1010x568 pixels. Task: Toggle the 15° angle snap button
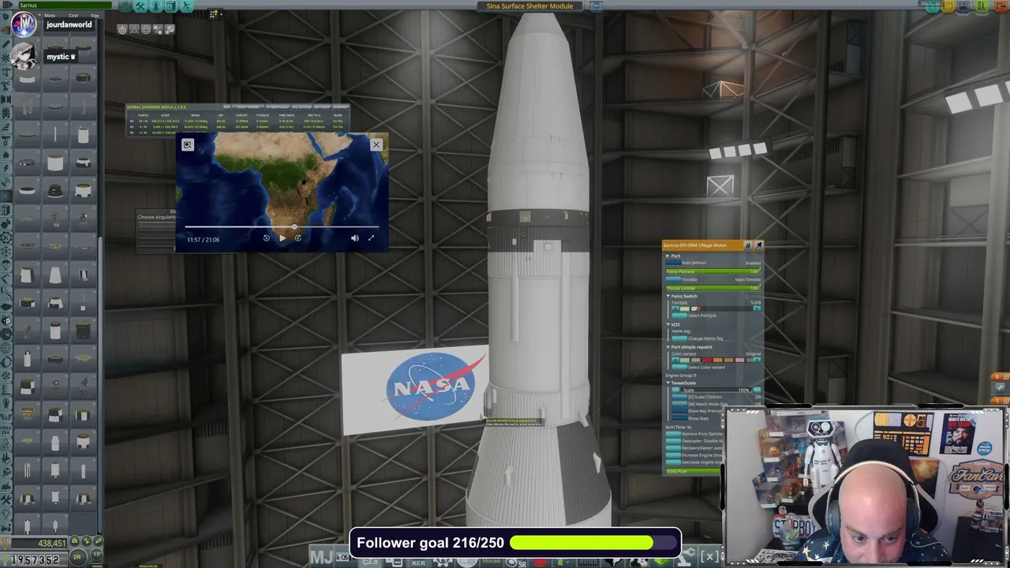coord(96,554)
